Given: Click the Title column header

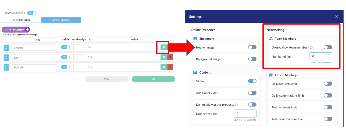Looking at the screenshot, I should [38, 39].
